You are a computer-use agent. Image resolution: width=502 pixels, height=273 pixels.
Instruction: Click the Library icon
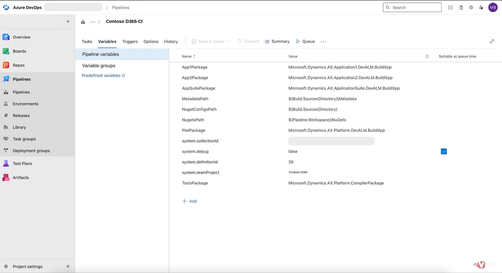6,127
